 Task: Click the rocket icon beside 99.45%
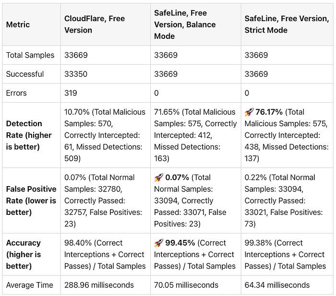[158, 243]
